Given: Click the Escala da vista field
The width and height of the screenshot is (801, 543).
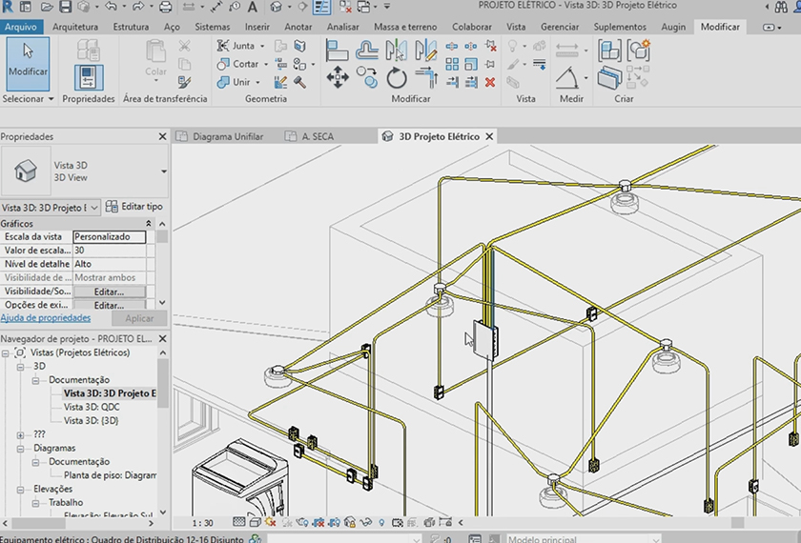Looking at the screenshot, I should click(110, 237).
